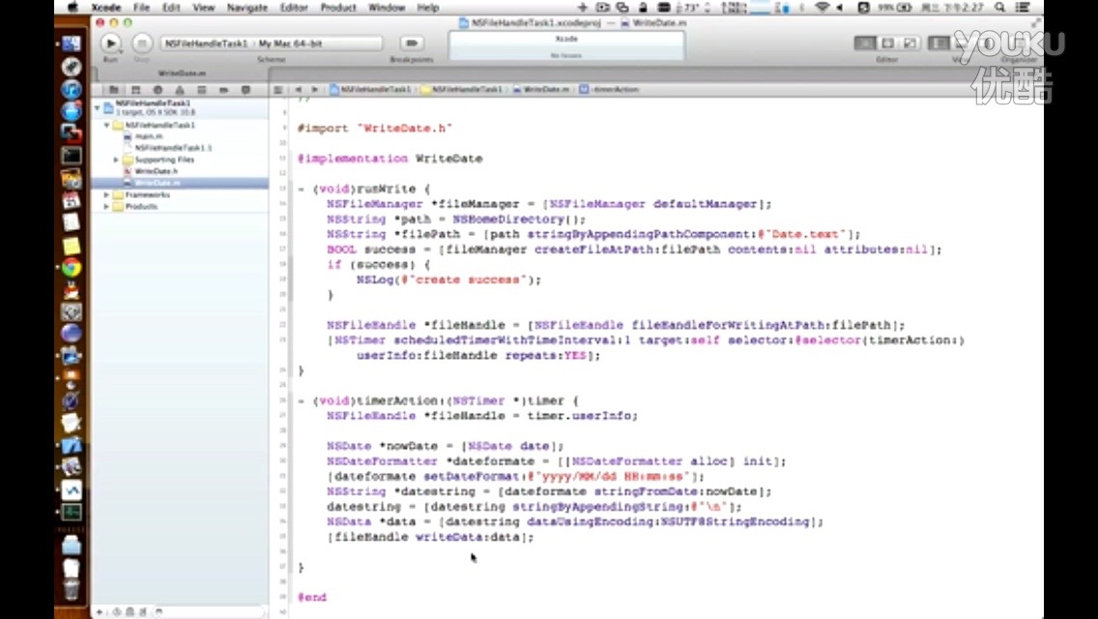Viewport: 1098px width, 619px height.
Task: Open the Issue navigator warning icon
Action: (179, 90)
